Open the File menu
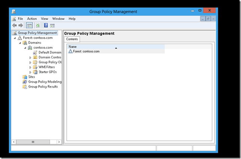The image size is (241, 159). [x=20, y=19]
